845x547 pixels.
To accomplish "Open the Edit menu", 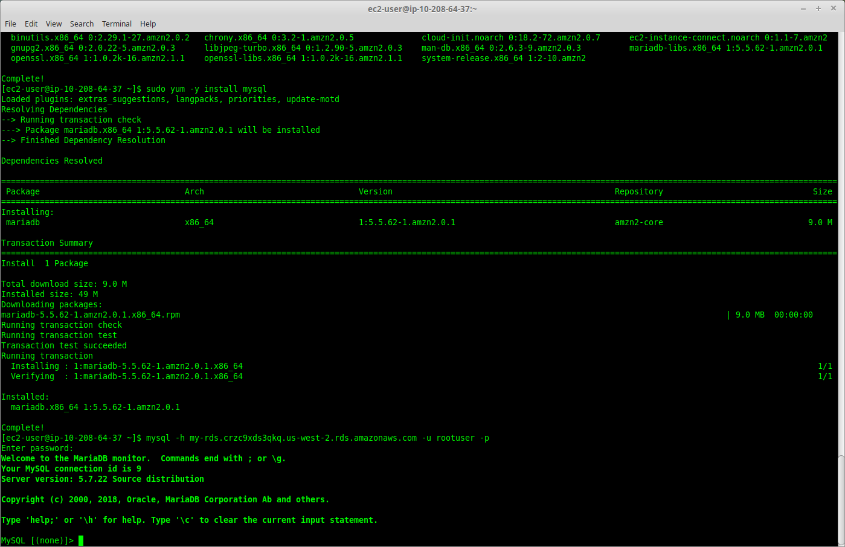I will click(31, 24).
